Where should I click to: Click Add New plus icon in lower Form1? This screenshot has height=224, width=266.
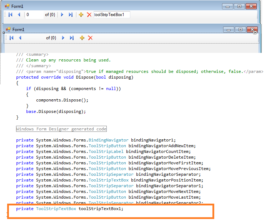click(82, 38)
